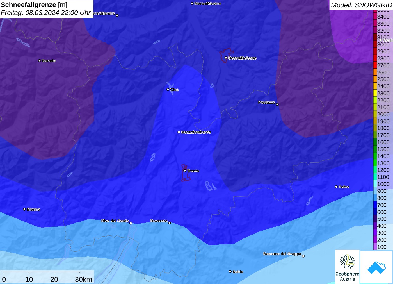Click the 2300 m yellow legend swatch
Viewport: 393px width, 284px height.
point(375,93)
